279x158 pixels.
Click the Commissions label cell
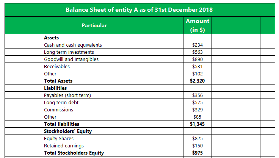113,110
